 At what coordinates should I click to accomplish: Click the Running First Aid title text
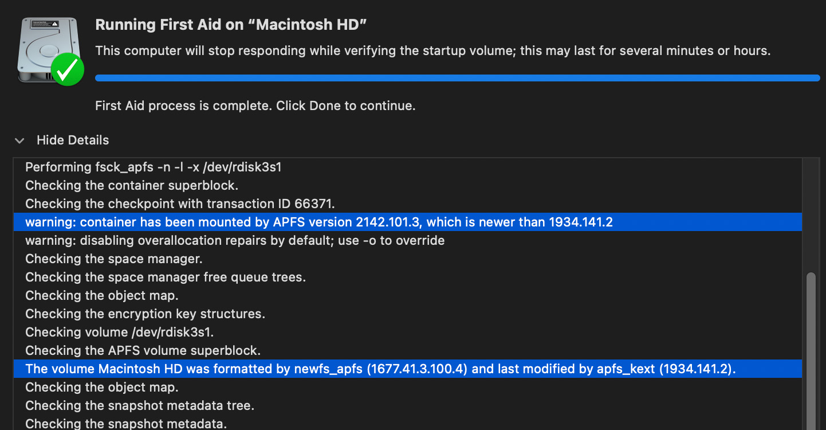(231, 25)
